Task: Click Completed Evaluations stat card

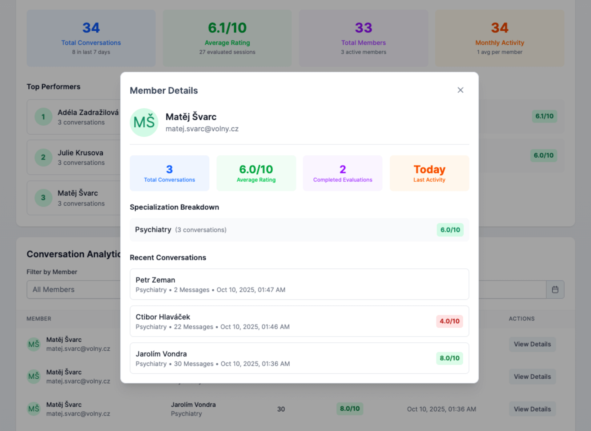Action: [342, 173]
